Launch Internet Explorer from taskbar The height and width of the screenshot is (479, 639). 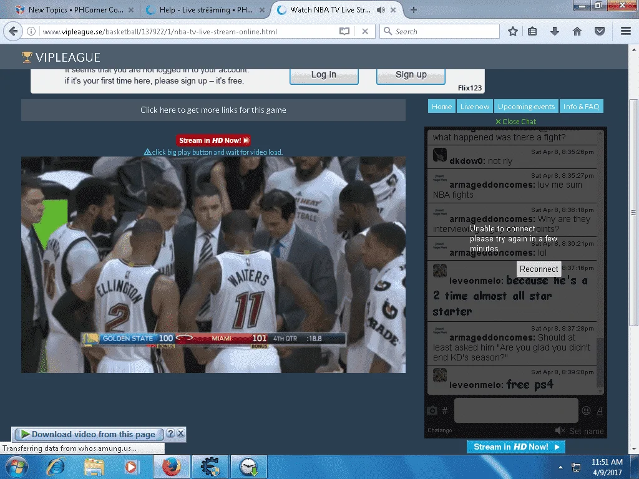click(55, 467)
